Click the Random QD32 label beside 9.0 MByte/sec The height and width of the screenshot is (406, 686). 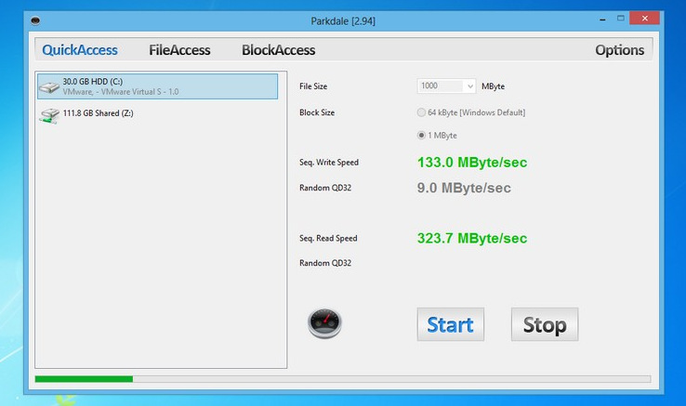325,188
